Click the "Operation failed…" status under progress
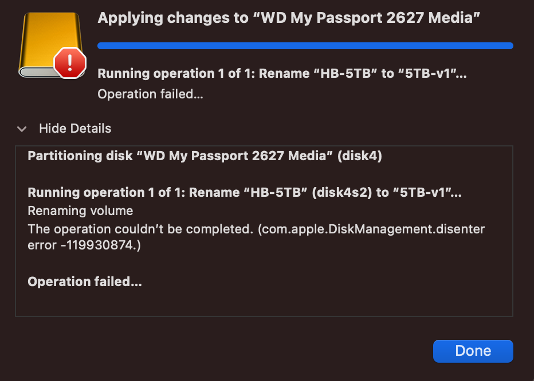Viewport: 534px width, 381px height. [150, 94]
